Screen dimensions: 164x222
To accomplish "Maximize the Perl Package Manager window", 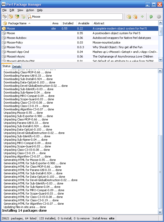I will pos(154,4).
